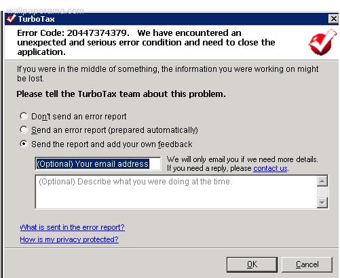Click the "Describe what you were doing" text area
Viewport: 340px width, 278px height.
176,192
